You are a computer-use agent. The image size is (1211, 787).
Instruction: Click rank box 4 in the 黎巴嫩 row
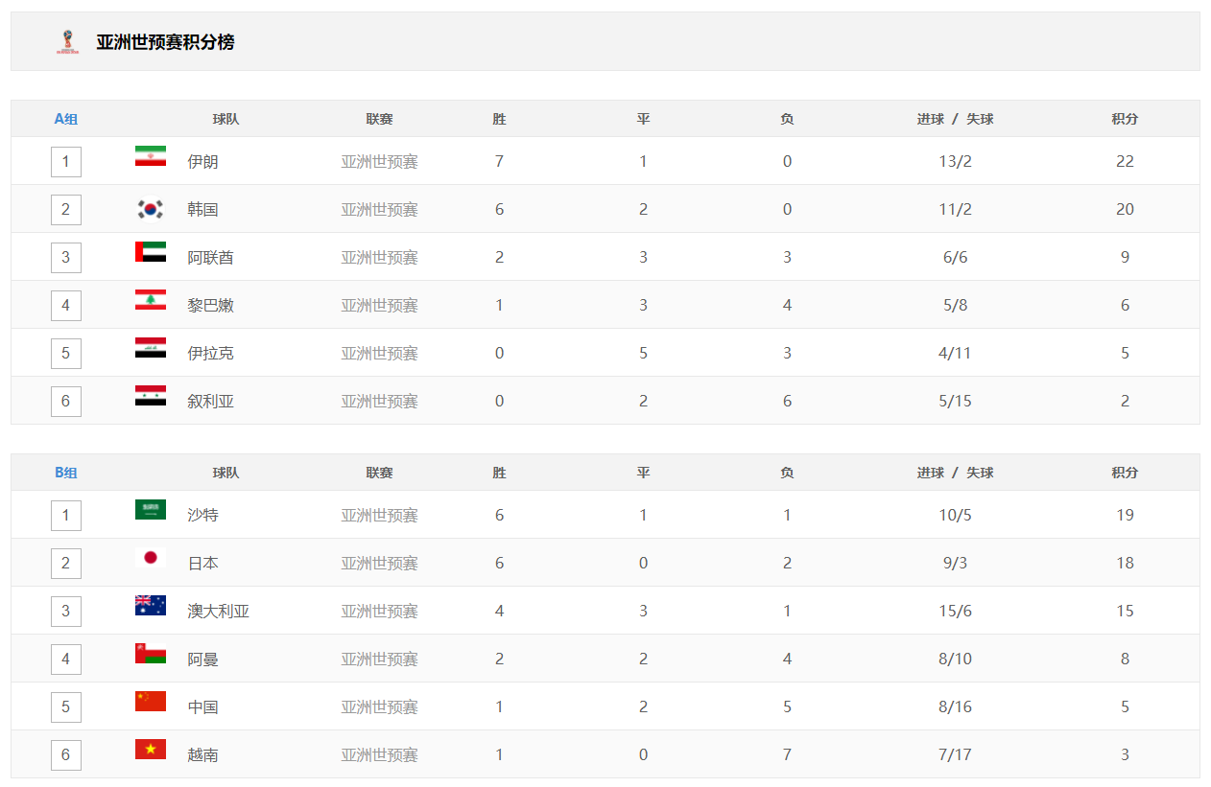pos(66,305)
